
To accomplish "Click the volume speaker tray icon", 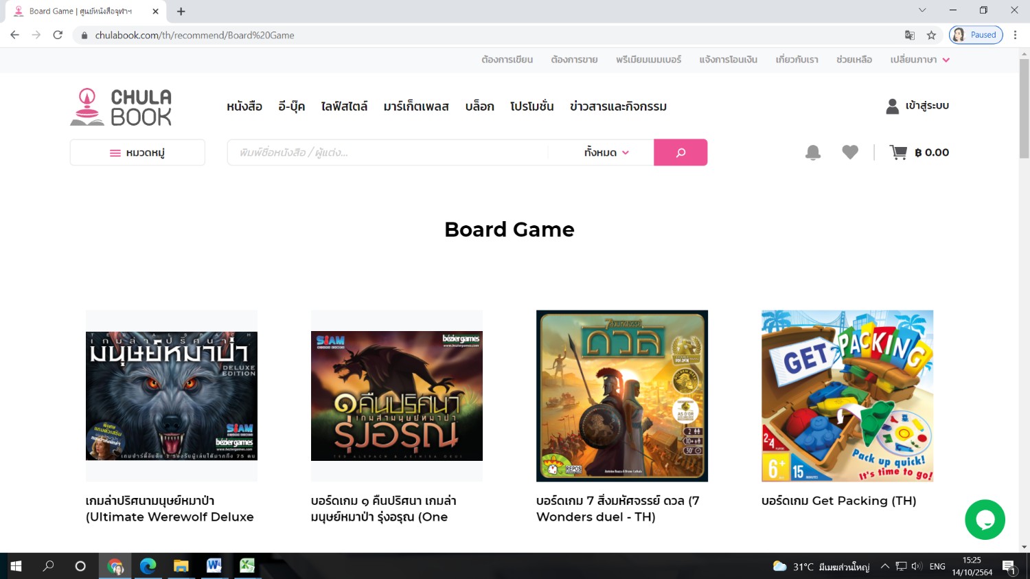I will click(917, 566).
